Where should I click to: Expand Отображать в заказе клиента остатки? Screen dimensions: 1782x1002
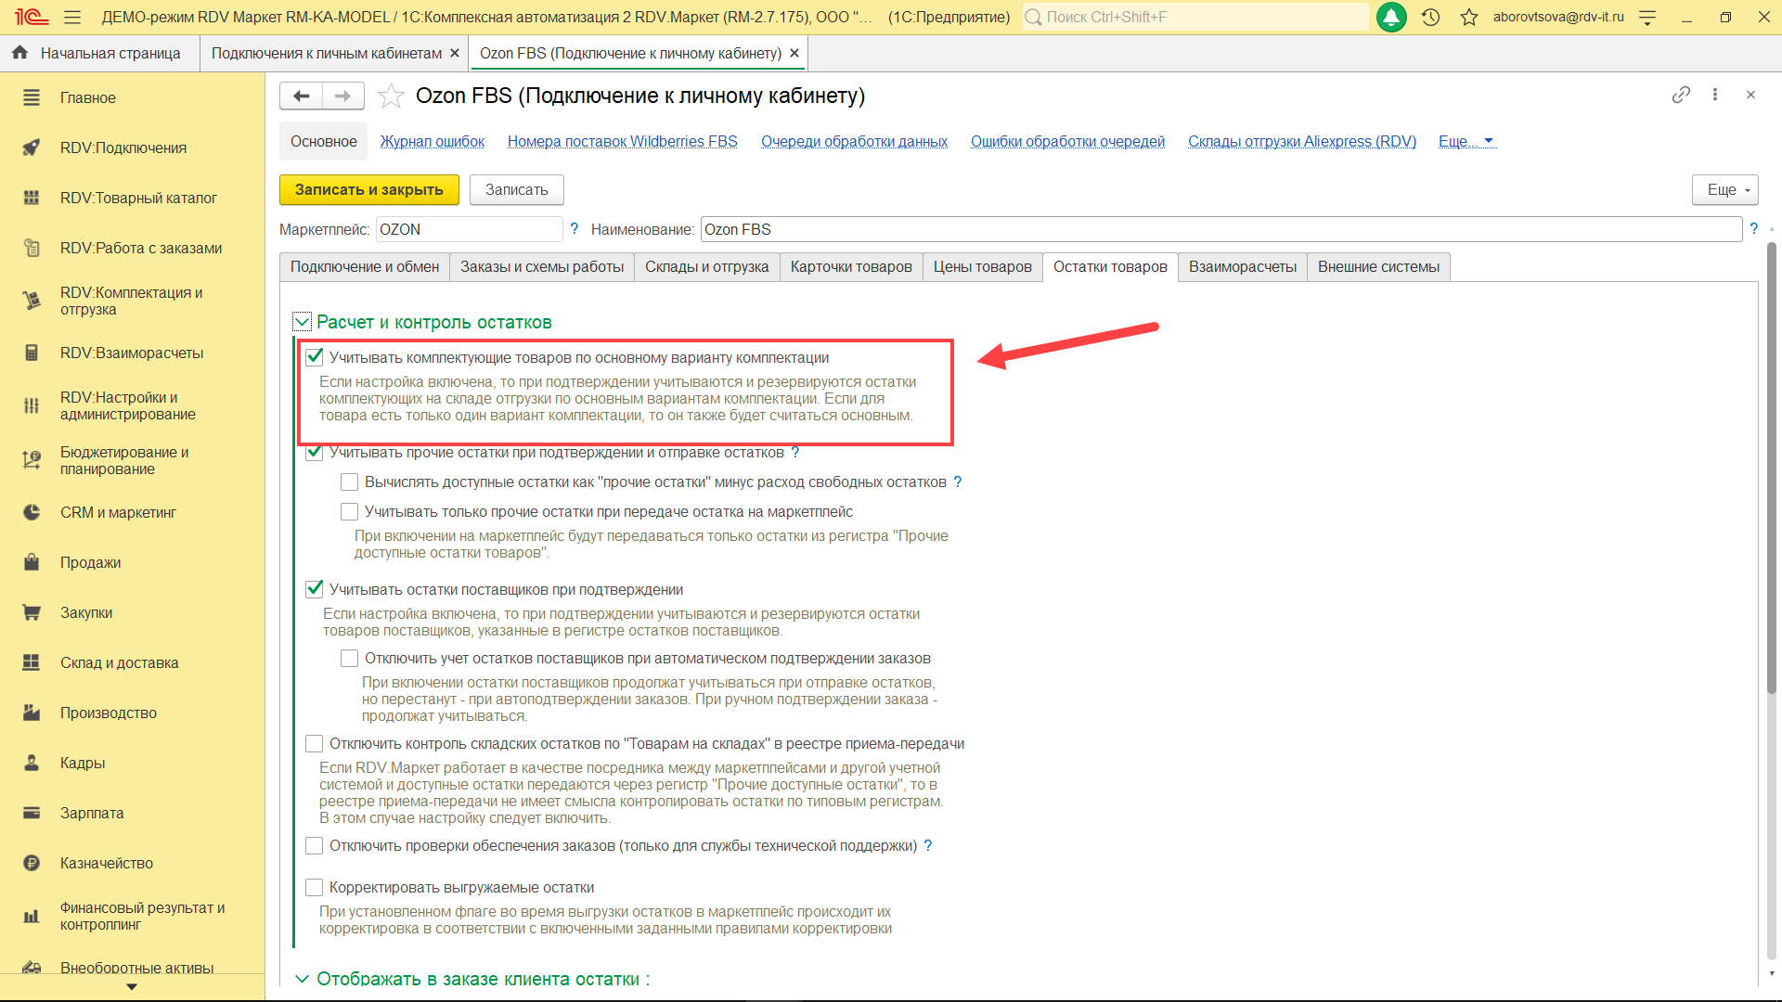pyautogui.click(x=302, y=979)
